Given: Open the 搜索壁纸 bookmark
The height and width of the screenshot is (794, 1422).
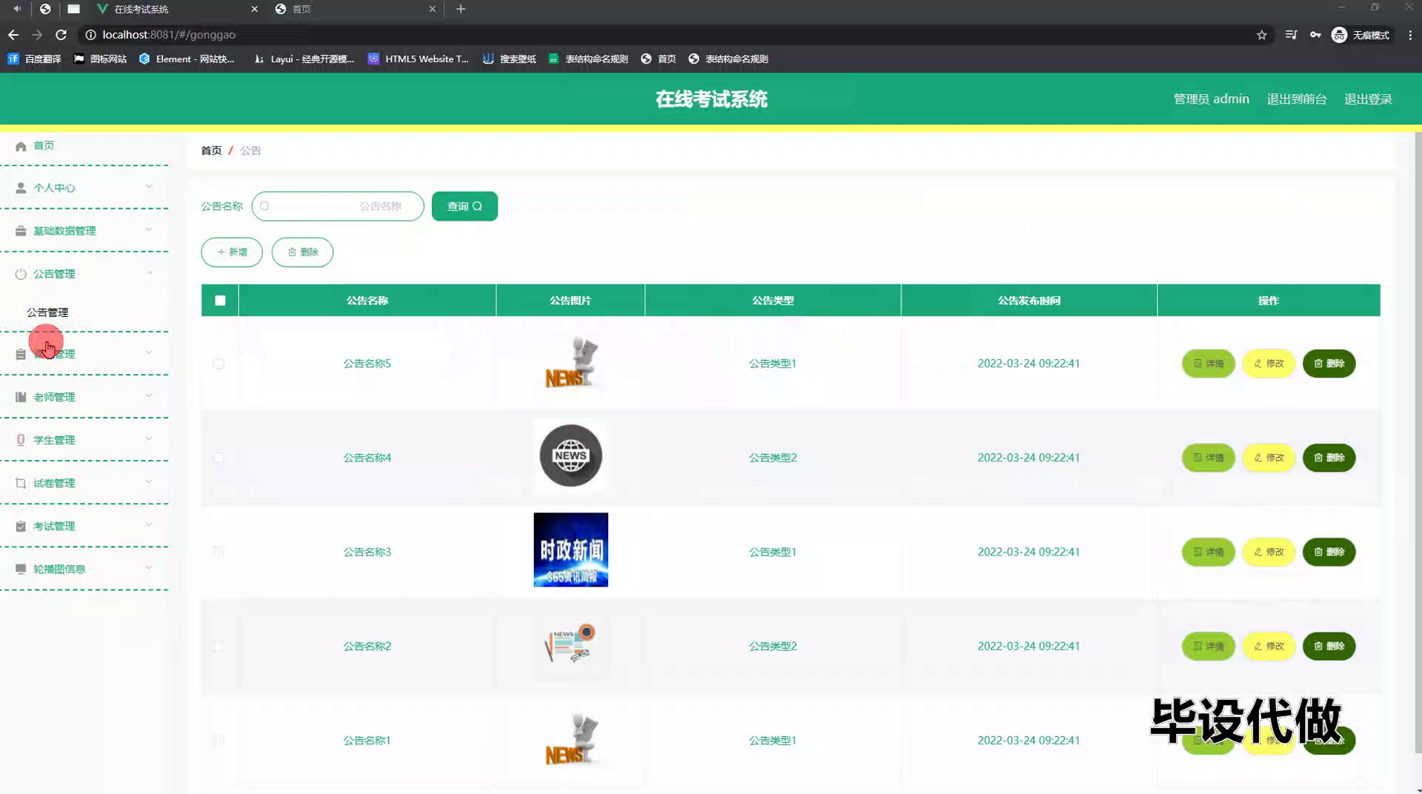Looking at the screenshot, I should [x=510, y=59].
